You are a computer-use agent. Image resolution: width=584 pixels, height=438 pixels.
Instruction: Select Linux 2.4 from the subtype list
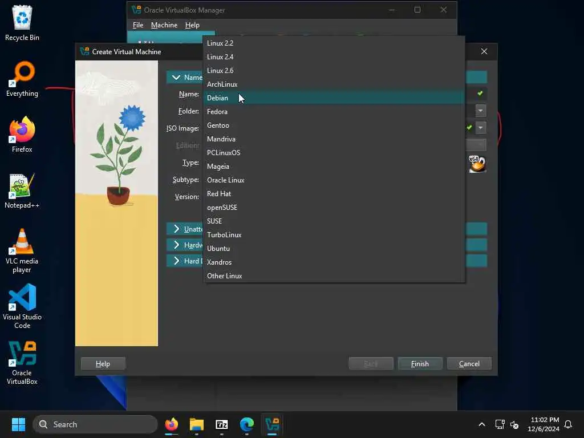pos(333,57)
